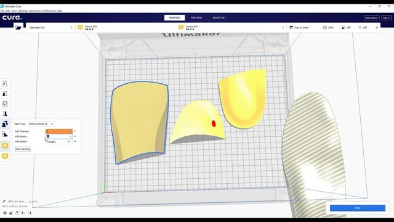This screenshot has height=222, width=394.
Task: Select the Mirror tool in left toolbar
Action: 5,113
